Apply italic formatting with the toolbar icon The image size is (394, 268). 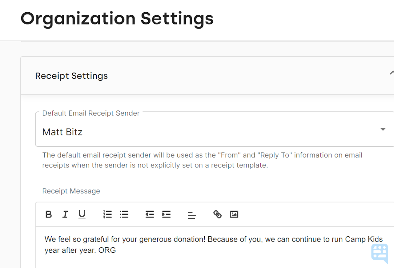click(x=65, y=214)
